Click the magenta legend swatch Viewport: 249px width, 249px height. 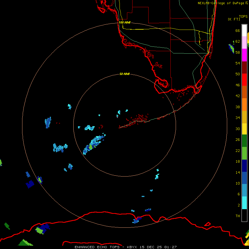(244, 55)
